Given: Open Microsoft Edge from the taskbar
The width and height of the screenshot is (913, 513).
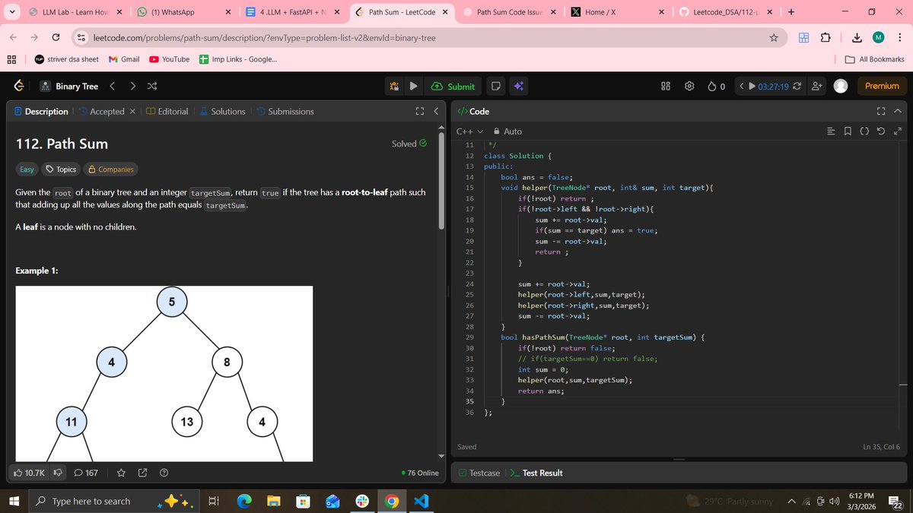Looking at the screenshot, I should point(244,502).
